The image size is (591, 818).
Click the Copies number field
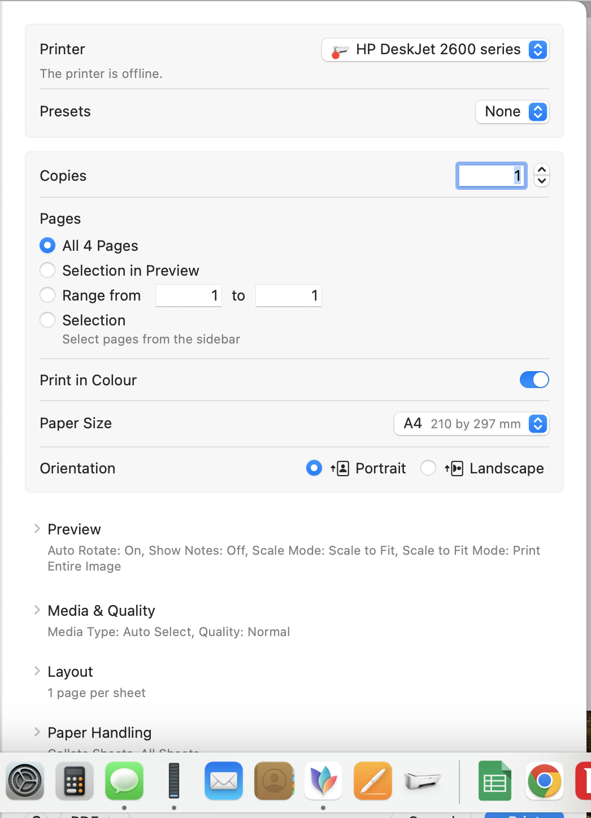(x=491, y=176)
